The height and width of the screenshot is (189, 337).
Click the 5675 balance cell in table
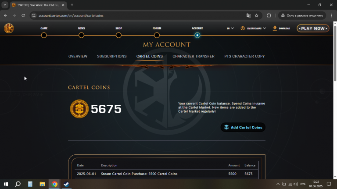(x=248, y=174)
